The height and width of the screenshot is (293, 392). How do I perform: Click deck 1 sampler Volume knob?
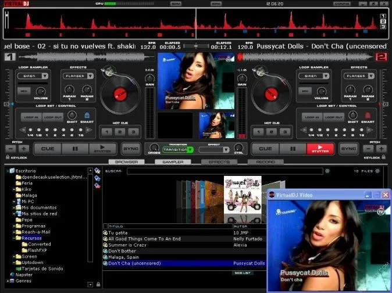point(41,92)
